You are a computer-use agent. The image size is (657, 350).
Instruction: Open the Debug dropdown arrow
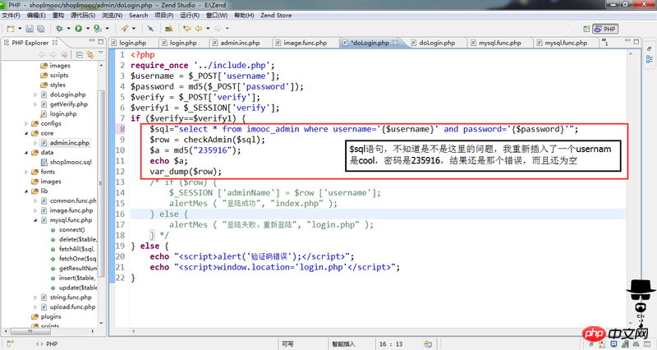coord(69,29)
